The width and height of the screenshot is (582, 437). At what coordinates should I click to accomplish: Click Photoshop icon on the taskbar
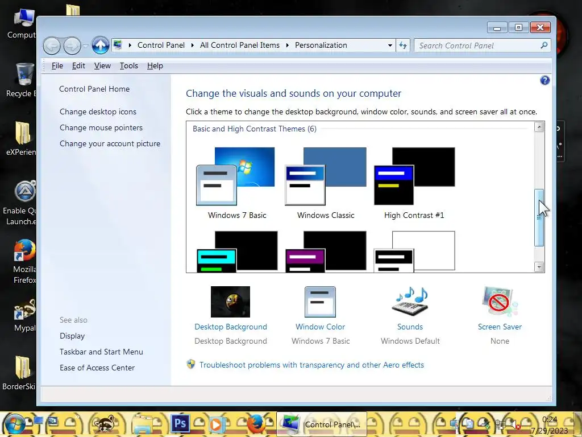tap(180, 423)
